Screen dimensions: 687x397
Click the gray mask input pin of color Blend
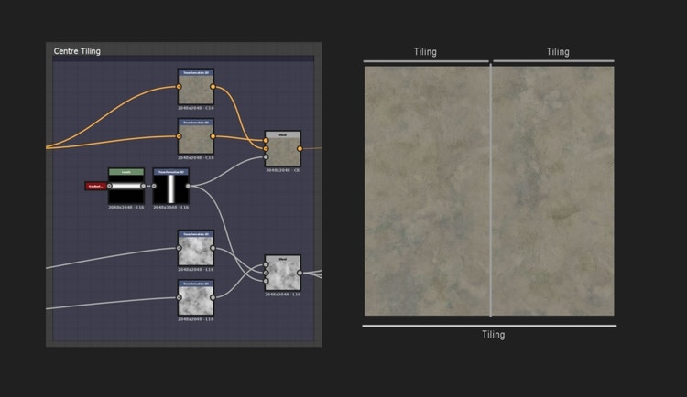coord(266,156)
